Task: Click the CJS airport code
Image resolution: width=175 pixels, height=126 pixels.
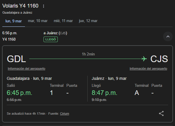Action: [x=159, y=59]
